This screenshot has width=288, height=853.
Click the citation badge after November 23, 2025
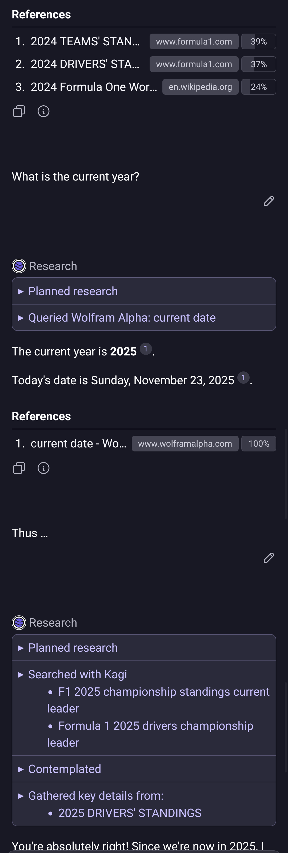coord(243,377)
